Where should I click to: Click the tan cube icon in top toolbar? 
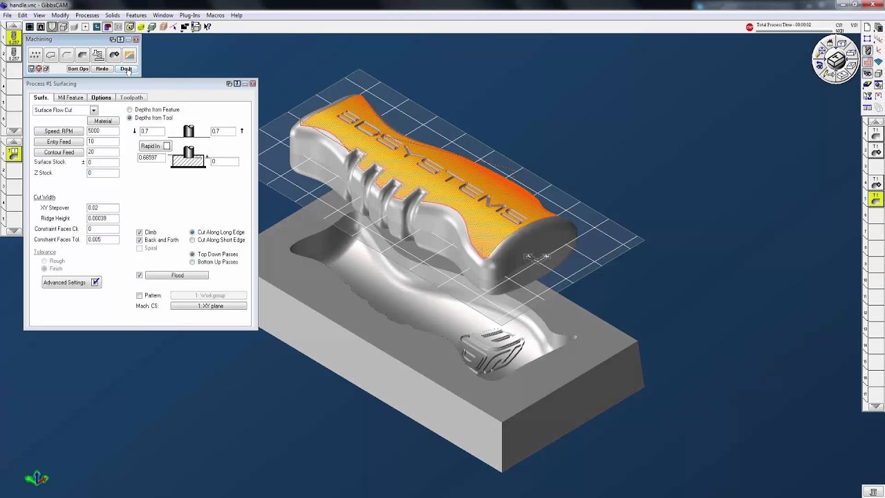pos(162,27)
